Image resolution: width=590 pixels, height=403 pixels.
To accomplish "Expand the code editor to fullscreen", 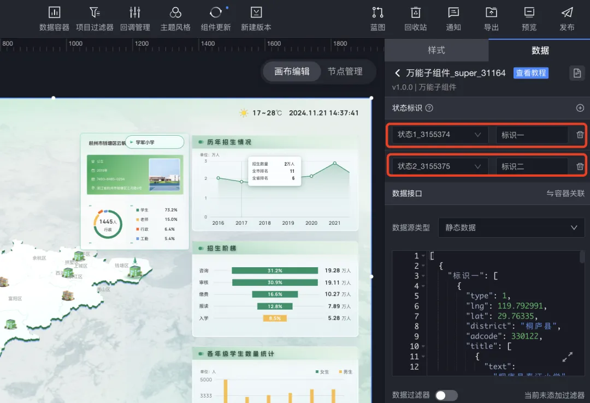I will [x=568, y=357].
